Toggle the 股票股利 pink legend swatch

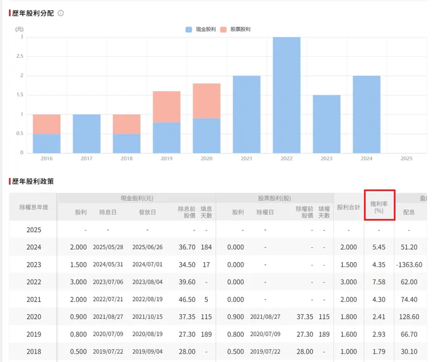coord(223,29)
